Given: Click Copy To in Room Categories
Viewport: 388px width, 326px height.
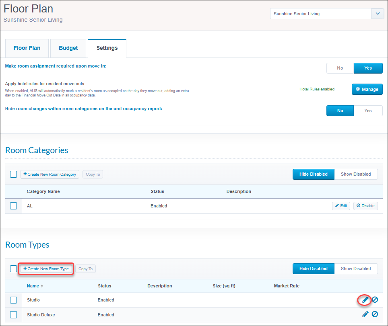Looking at the screenshot, I should point(93,174).
